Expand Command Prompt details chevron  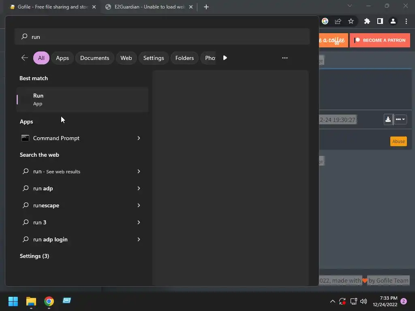tap(139, 138)
